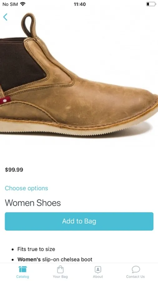Tap the Wi-Fi status icon

[22, 4]
